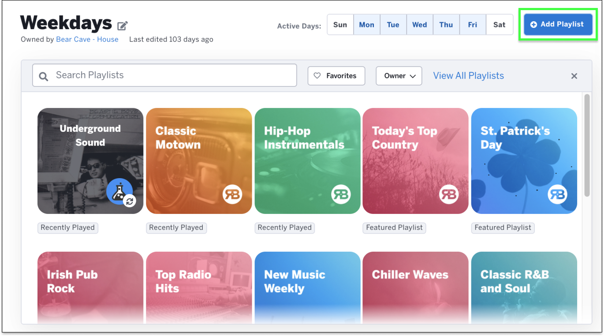
Task: Select the Underground Sound playlist
Action: tap(90, 161)
